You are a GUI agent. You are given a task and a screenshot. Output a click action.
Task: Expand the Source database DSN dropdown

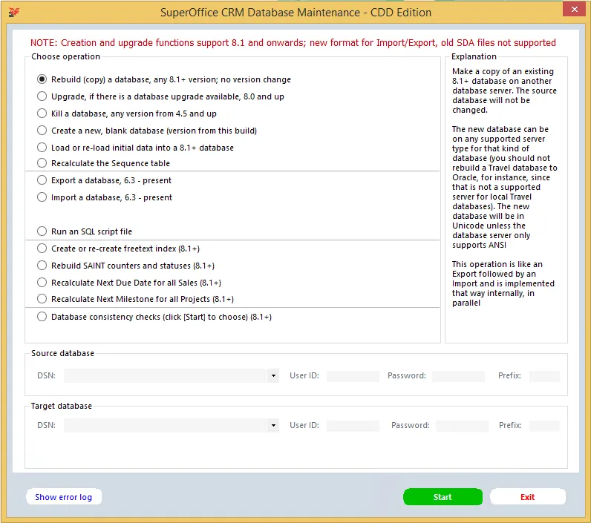pyautogui.click(x=273, y=376)
